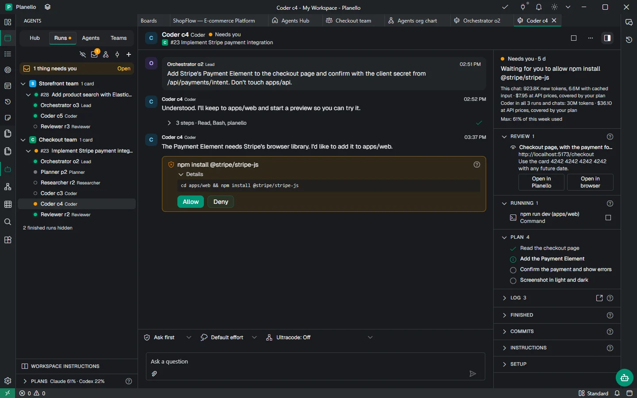Toggle the maximize chat square icon
Screen dimensions: 637x398
(x=574, y=38)
